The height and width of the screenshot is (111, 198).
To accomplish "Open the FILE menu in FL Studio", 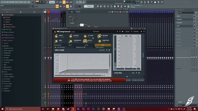I will pos(2,2).
